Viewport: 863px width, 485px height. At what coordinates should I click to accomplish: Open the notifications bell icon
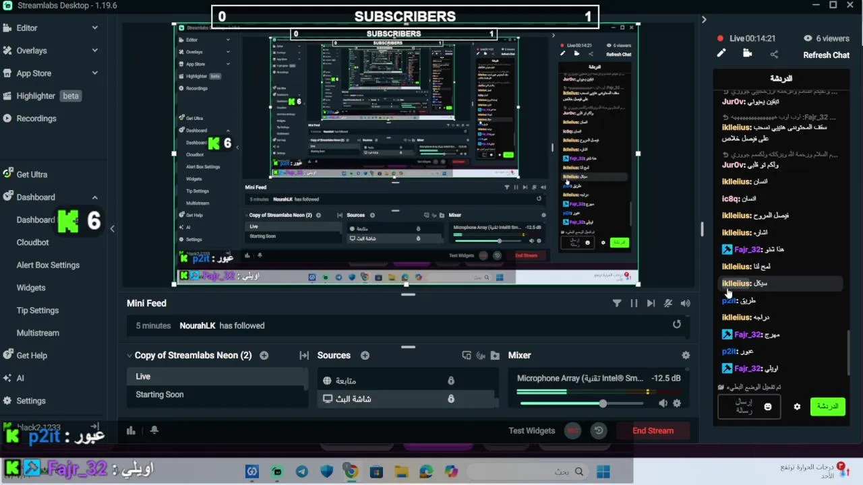tap(154, 430)
